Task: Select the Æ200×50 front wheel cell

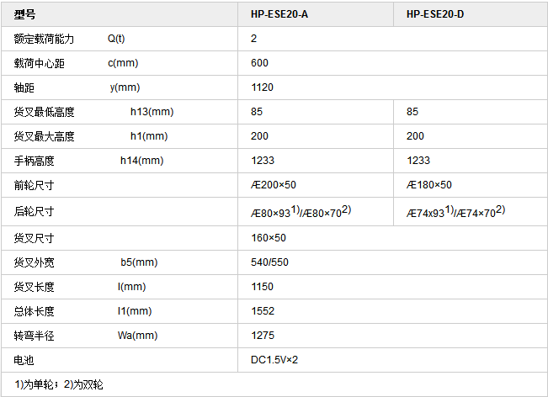Action: [274, 185]
